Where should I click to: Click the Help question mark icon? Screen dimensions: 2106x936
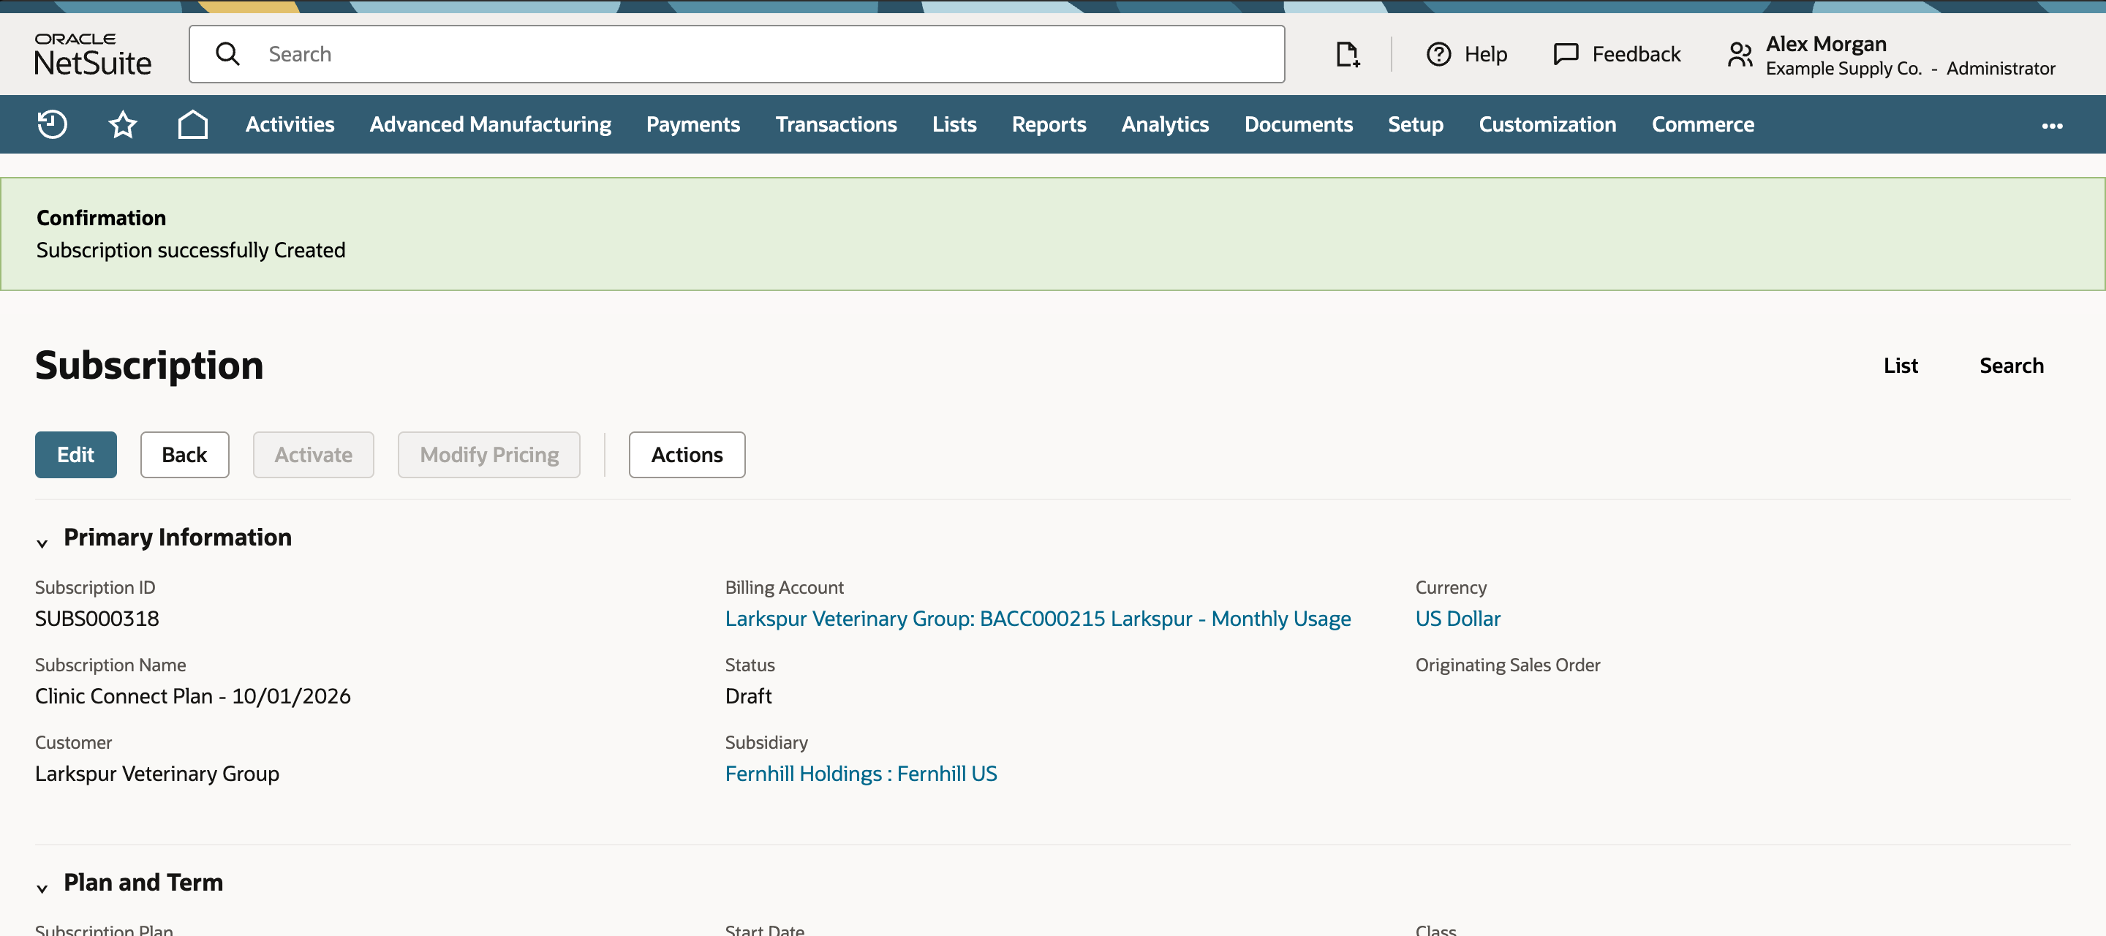coord(1439,54)
